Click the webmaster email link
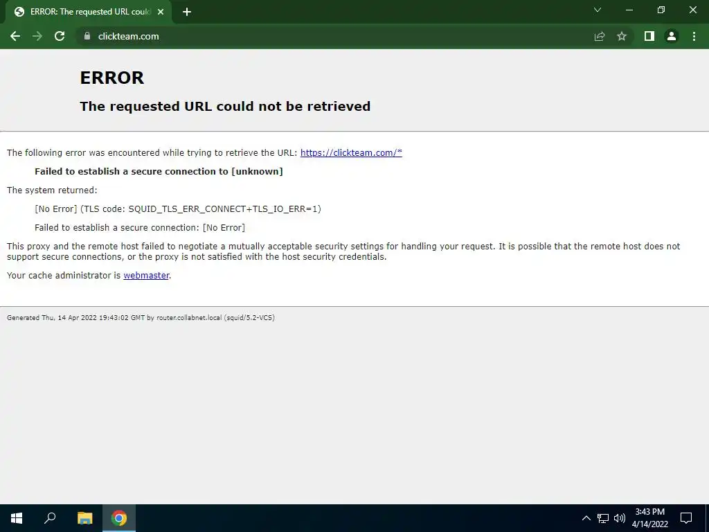Viewport: 709px width, 532px height. tap(146, 276)
